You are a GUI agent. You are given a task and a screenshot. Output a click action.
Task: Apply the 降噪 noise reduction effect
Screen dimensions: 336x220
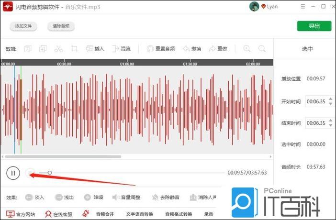pyautogui.click(x=93, y=198)
